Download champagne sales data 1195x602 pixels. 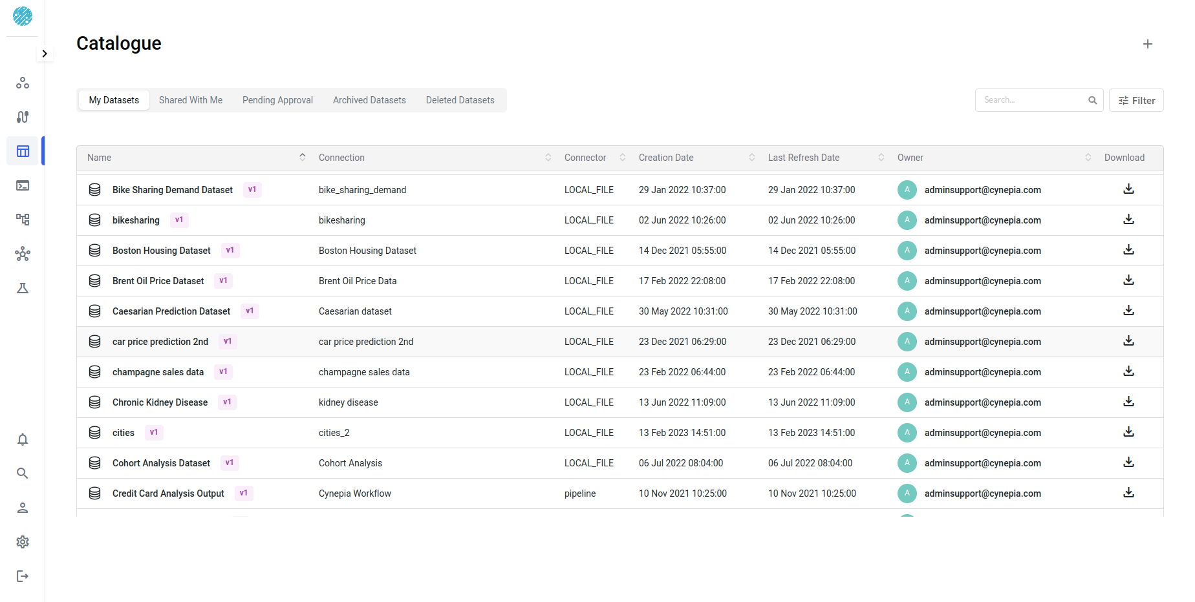pos(1128,371)
